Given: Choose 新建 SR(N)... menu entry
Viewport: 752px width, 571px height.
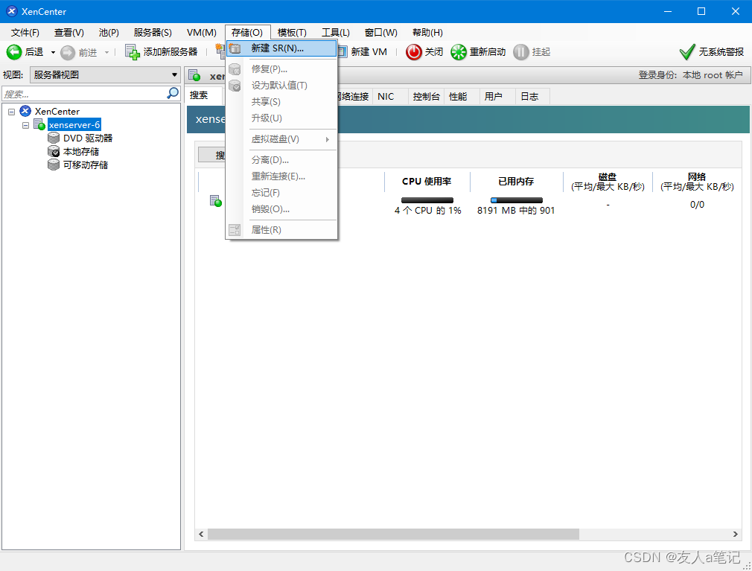Looking at the screenshot, I should [x=282, y=48].
